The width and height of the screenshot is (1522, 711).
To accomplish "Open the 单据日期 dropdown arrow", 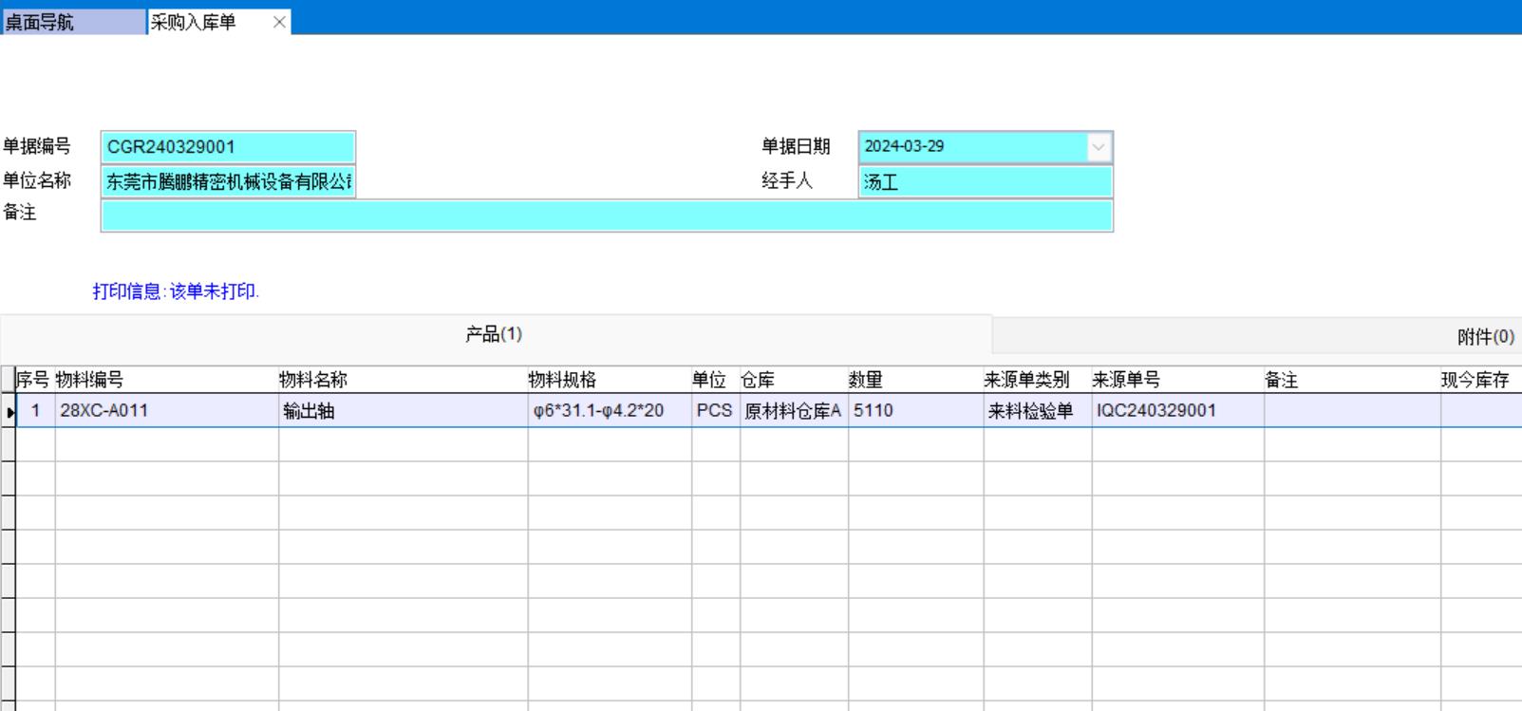I will [x=1099, y=147].
